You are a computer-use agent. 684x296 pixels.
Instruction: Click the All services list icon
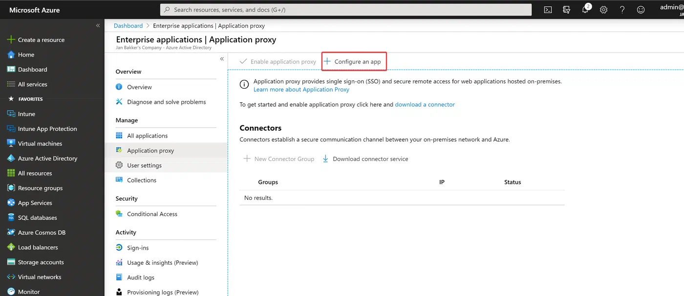coord(11,84)
